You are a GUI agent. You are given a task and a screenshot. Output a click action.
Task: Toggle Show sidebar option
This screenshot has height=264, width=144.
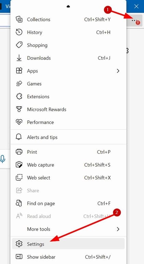pos(68,257)
